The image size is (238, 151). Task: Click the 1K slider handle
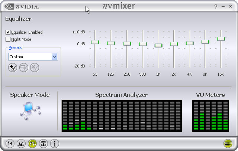pos(158,45)
